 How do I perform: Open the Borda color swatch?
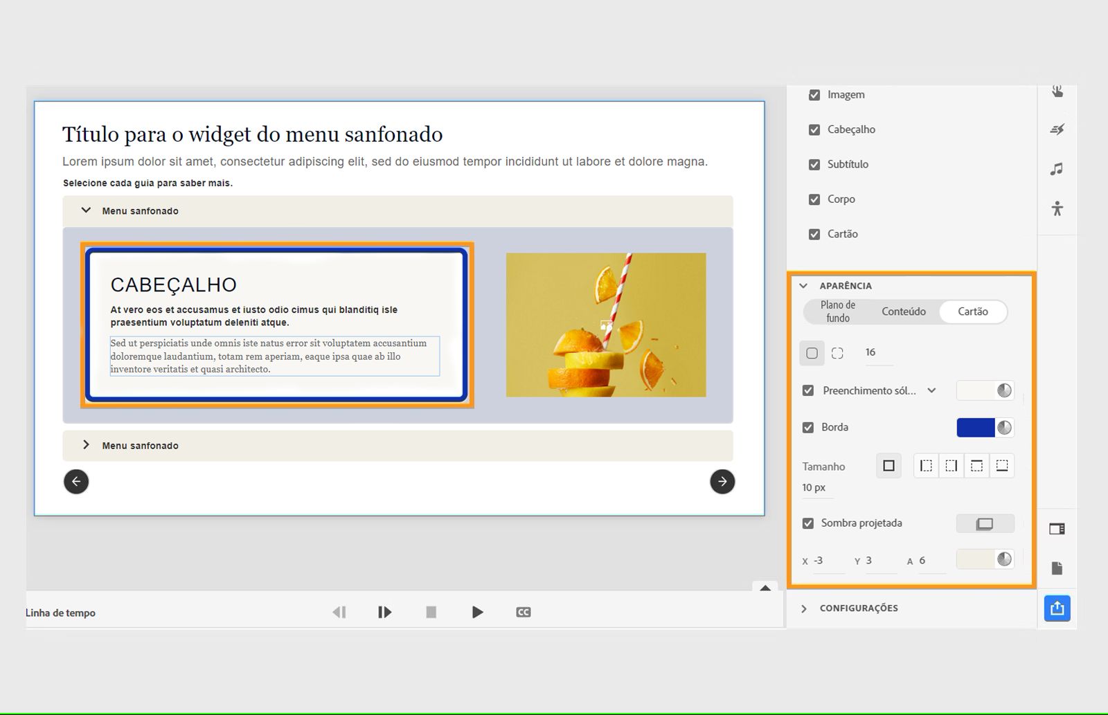pos(978,427)
